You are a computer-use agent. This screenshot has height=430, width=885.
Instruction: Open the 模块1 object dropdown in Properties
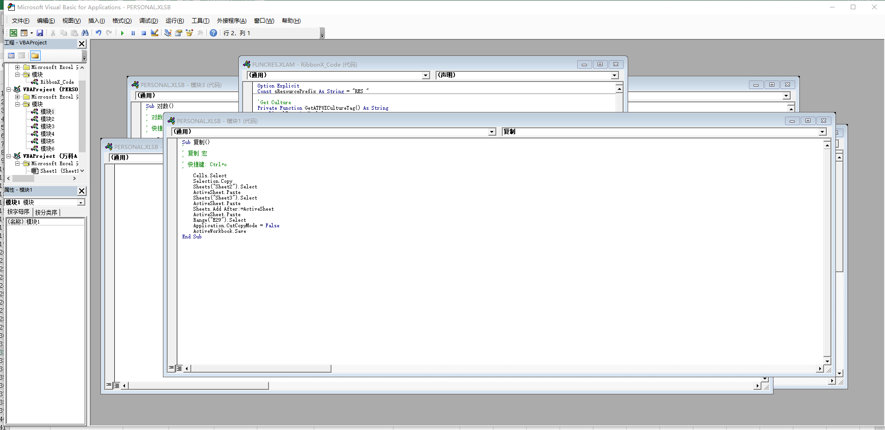click(x=81, y=202)
